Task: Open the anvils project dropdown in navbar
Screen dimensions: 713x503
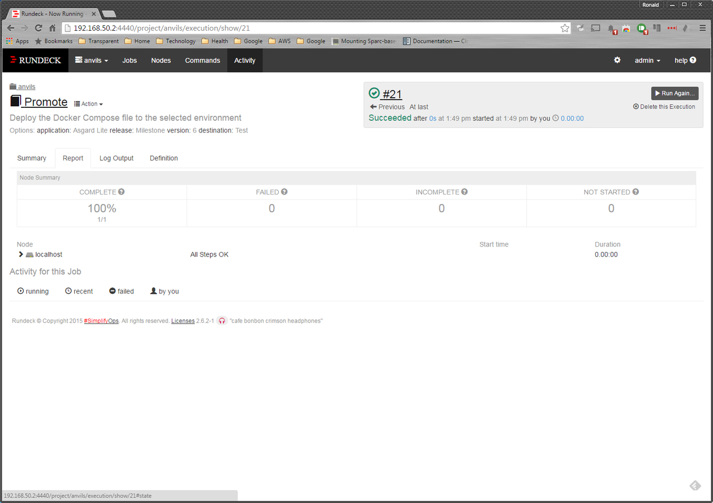Action: 92,60
